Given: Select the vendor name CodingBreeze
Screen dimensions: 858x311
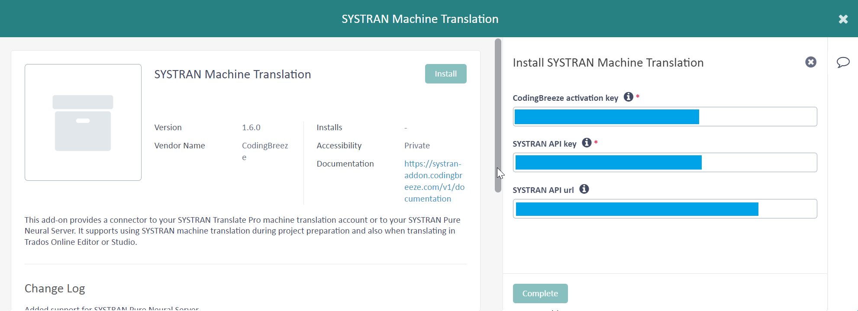Looking at the screenshot, I should pos(265,151).
